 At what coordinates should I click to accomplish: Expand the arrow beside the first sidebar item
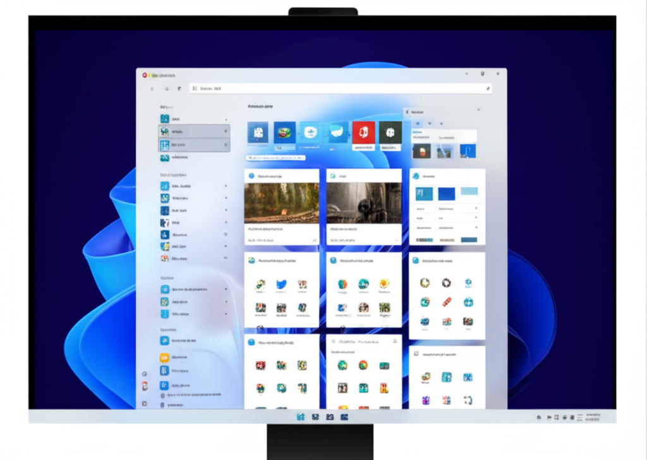click(226, 119)
